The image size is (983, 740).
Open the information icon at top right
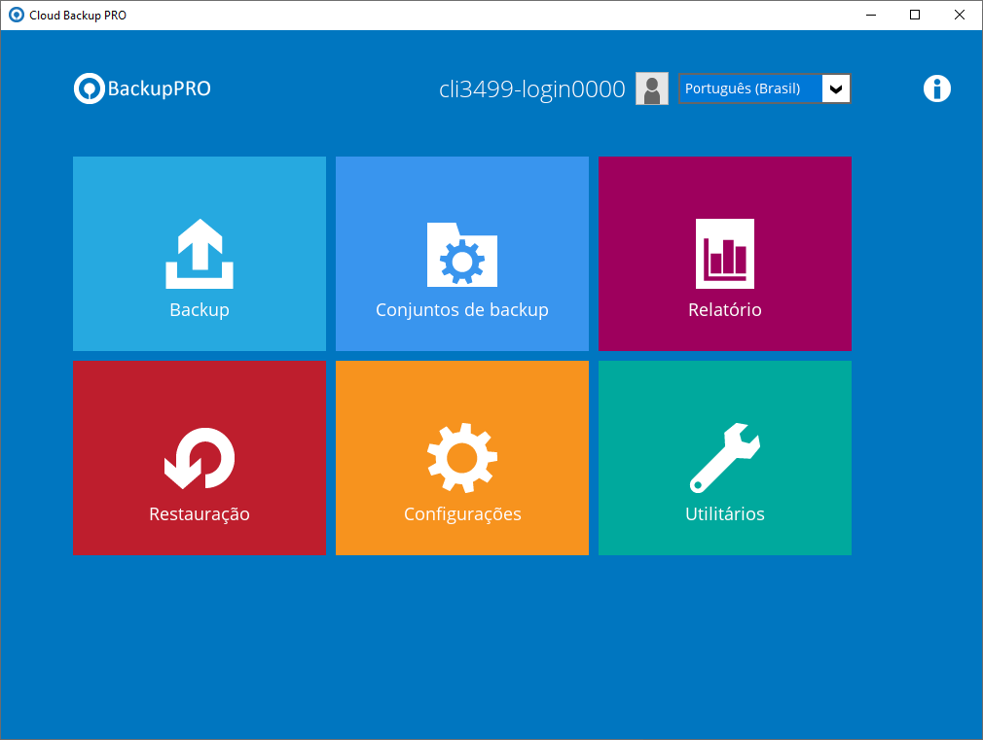click(x=936, y=88)
